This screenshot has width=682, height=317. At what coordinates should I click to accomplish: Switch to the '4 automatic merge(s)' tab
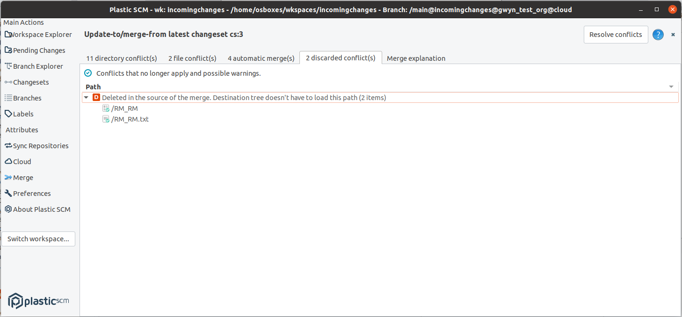tap(261, 58)
